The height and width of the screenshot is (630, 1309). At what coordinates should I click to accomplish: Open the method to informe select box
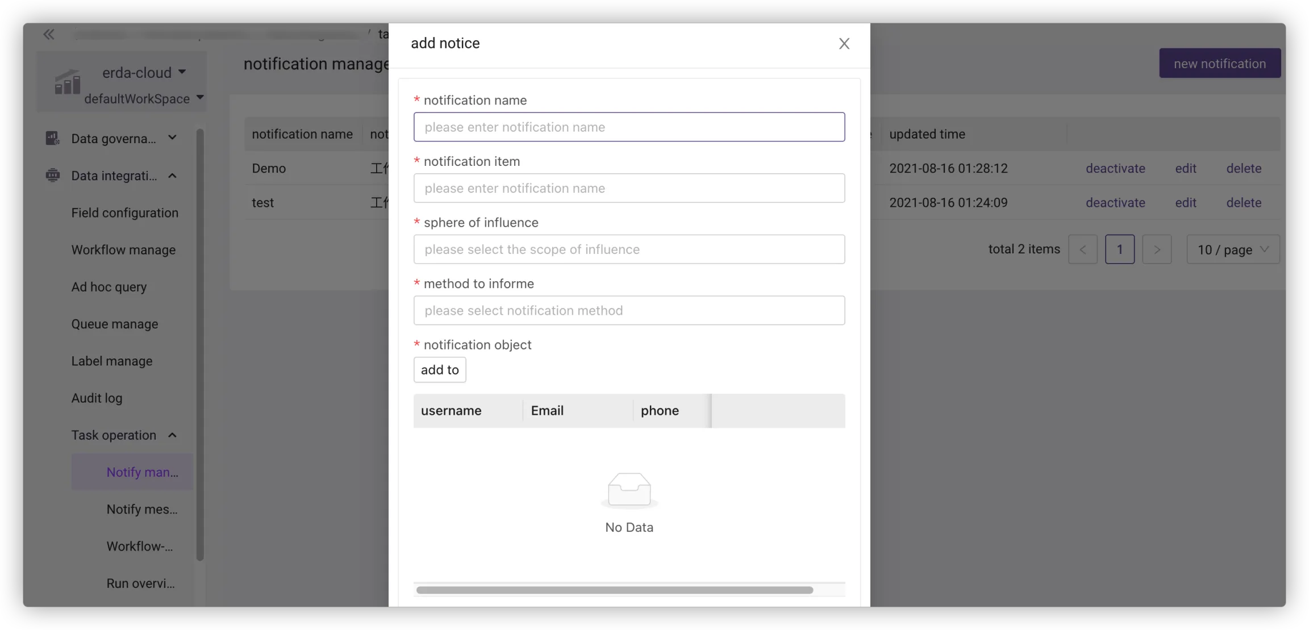[629, 311]
